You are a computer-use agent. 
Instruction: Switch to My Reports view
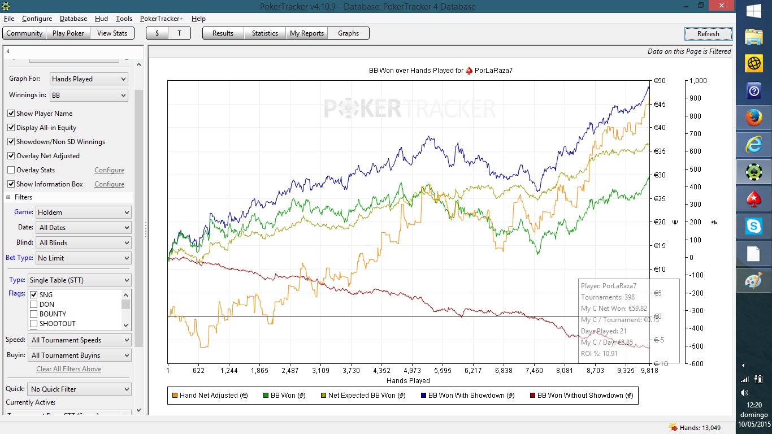[307, 33]
